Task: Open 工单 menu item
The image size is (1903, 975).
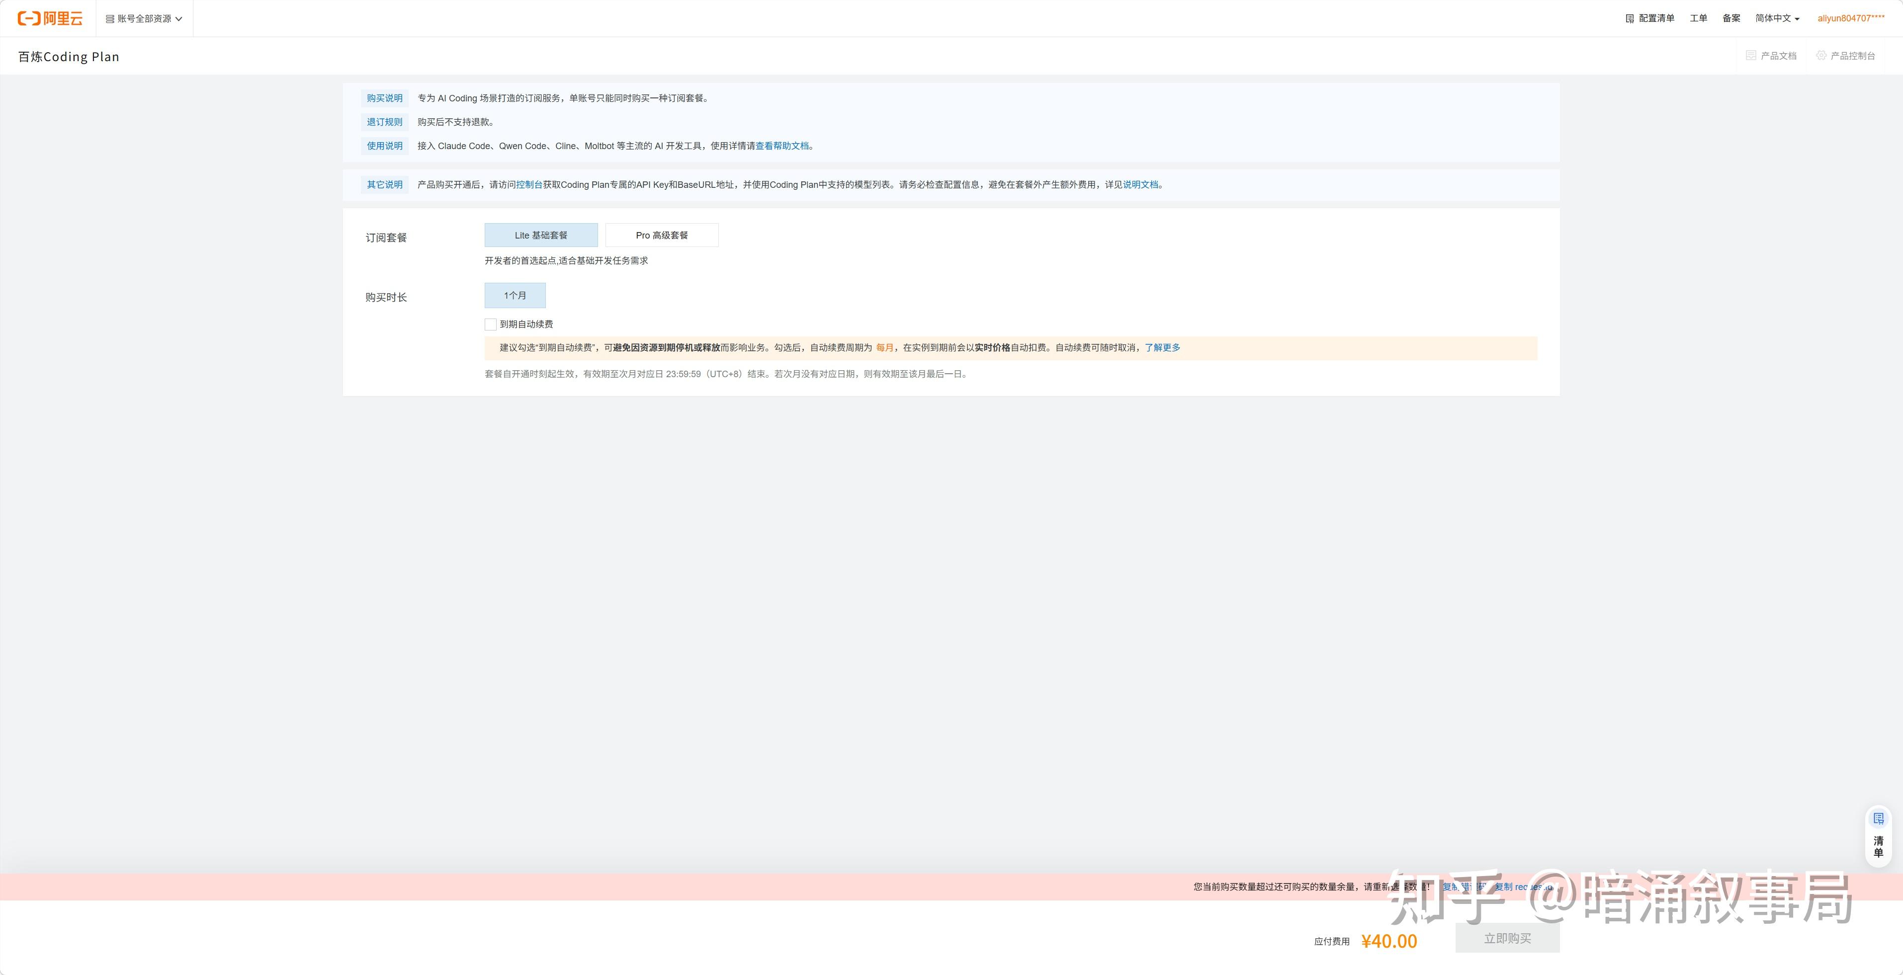Action: [x=1698, y=18]
